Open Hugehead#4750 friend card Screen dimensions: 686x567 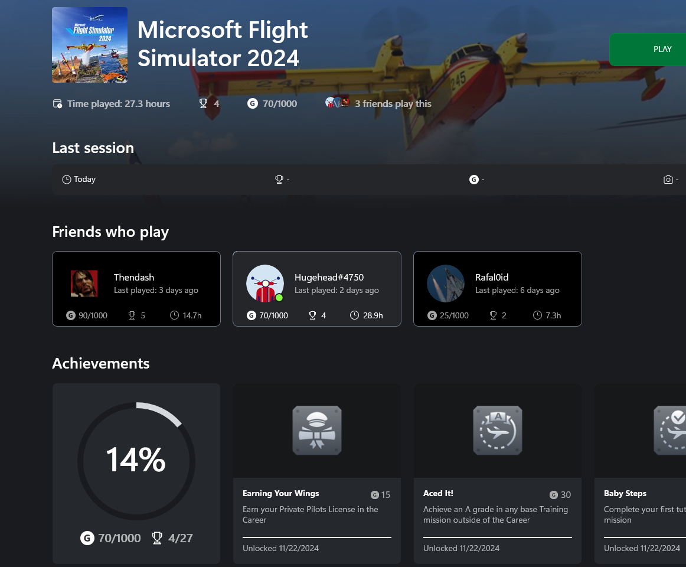[317, 289]
